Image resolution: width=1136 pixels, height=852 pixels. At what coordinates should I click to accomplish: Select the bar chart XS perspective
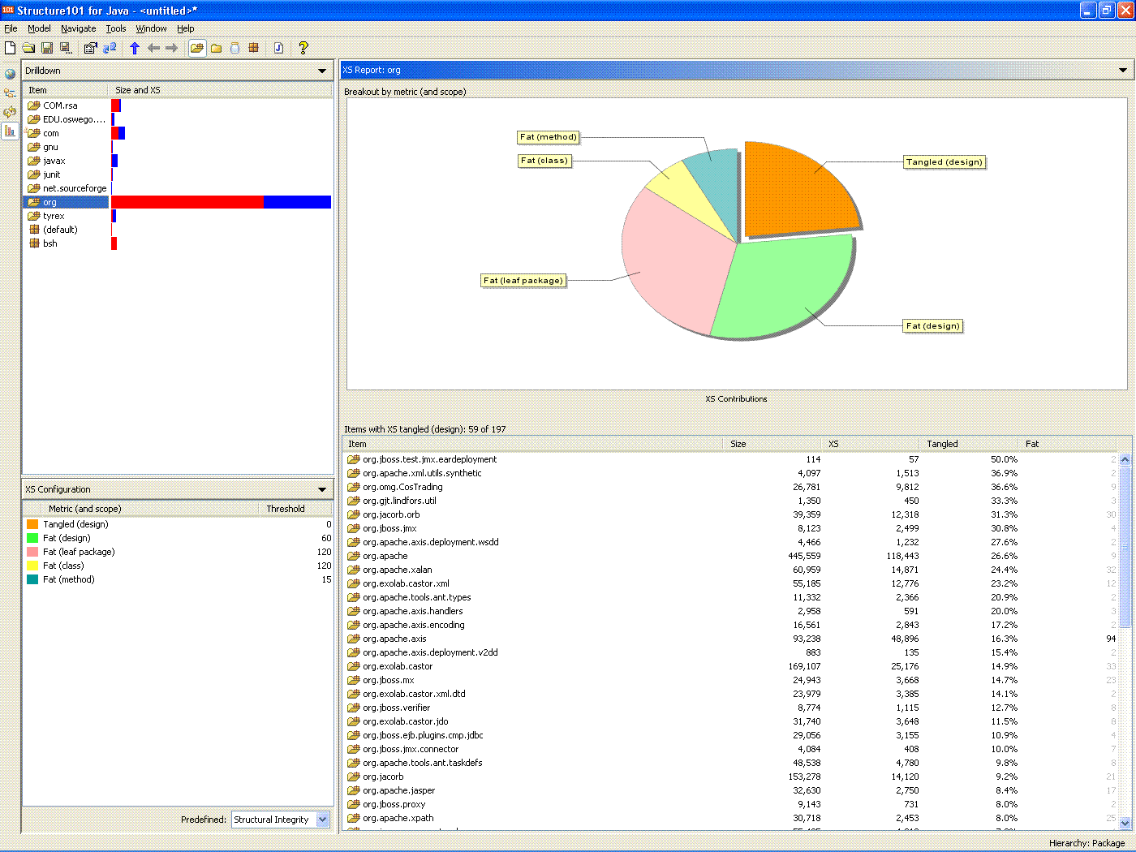tap(10, 131)
